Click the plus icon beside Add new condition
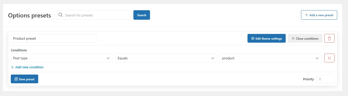This screenshot has height=96, width=348. (12, 67)
